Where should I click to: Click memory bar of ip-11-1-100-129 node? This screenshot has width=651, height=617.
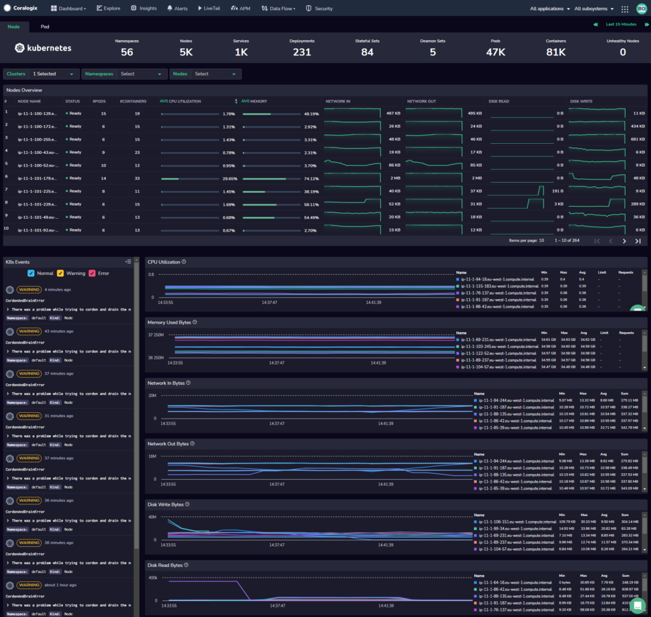(271, 114)
